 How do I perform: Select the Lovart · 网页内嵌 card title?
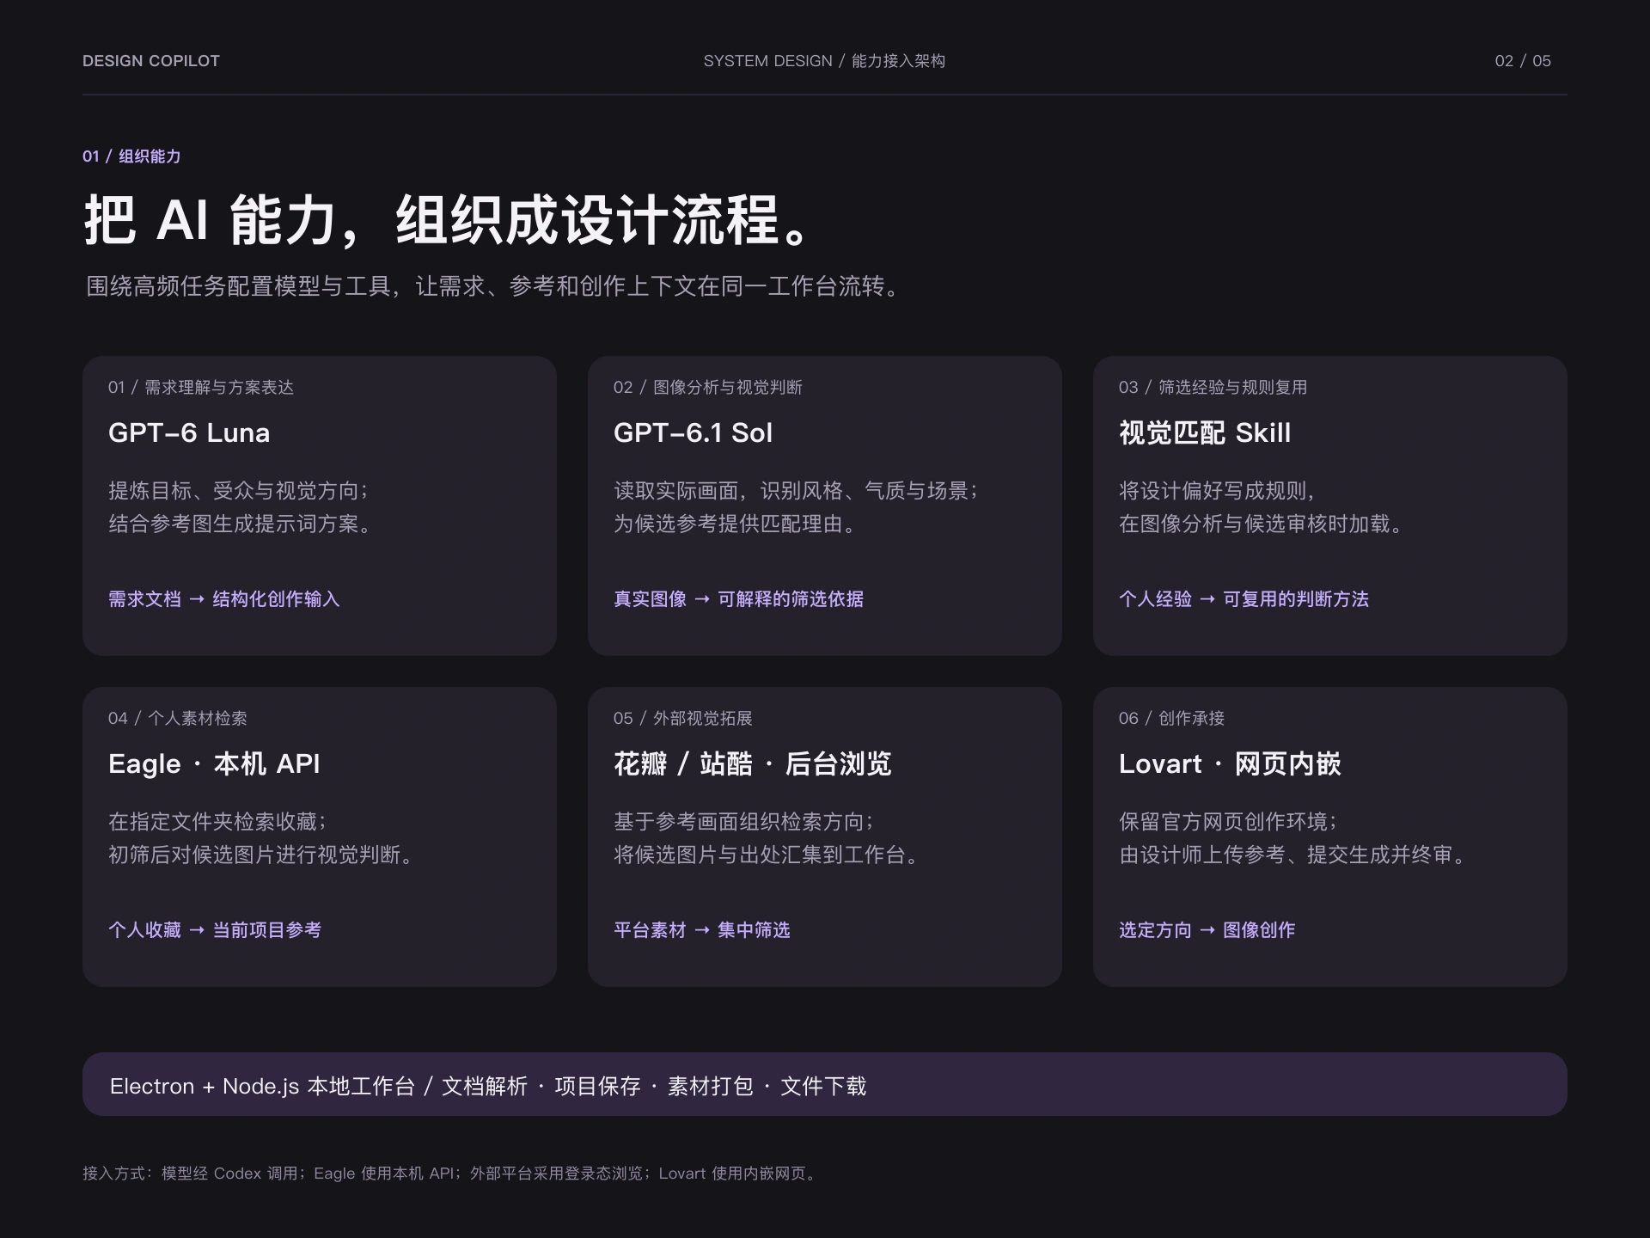1230,763
